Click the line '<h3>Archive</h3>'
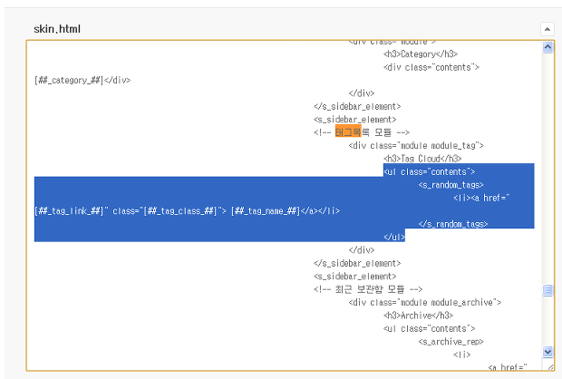The width and height of the screenshot is (562, 379). pos(418,316)
